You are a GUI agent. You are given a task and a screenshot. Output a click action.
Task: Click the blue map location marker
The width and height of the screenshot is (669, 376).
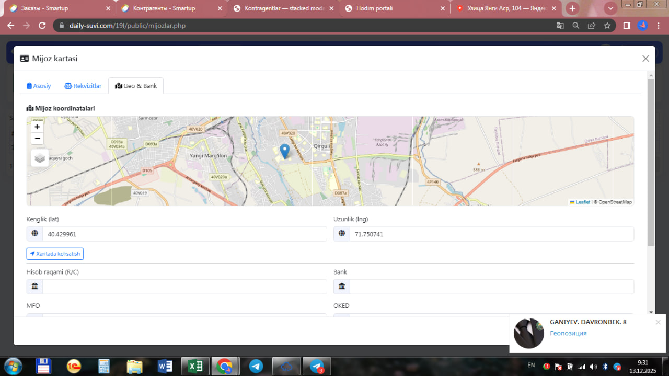(284, 151)
